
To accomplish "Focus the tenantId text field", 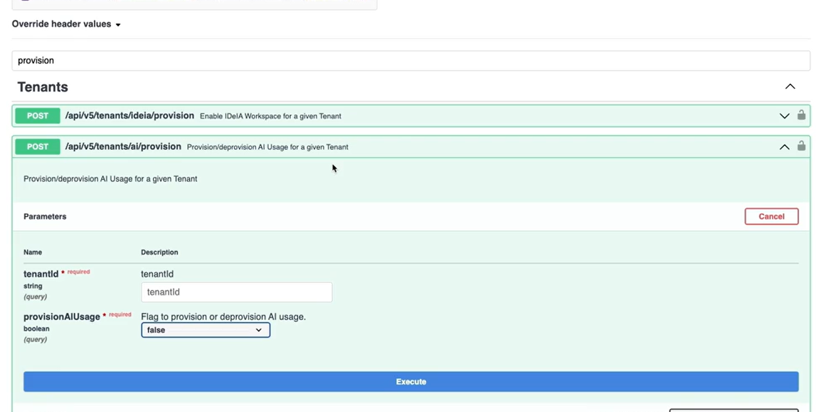I will (x=236, y=292).
